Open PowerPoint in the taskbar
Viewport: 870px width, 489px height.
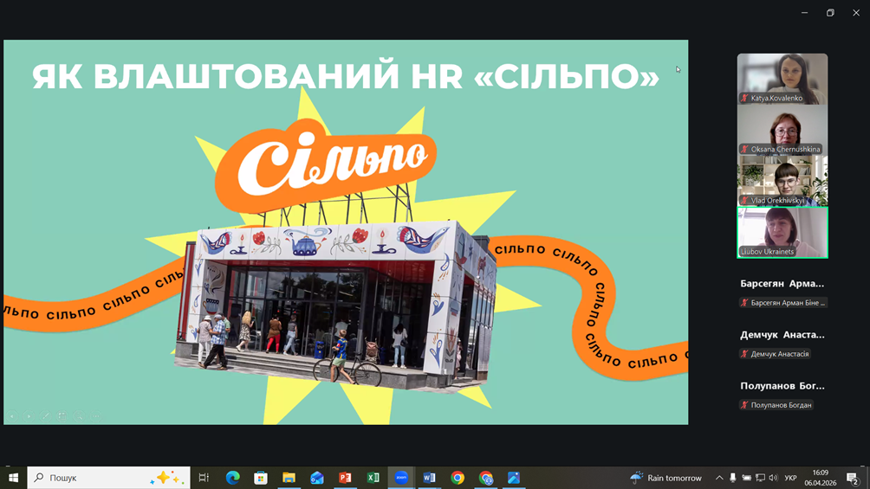click(345, 478)
